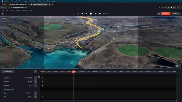Open Chrome History menu in menu bar
182x102 pixels.
[x=25, y=1]
